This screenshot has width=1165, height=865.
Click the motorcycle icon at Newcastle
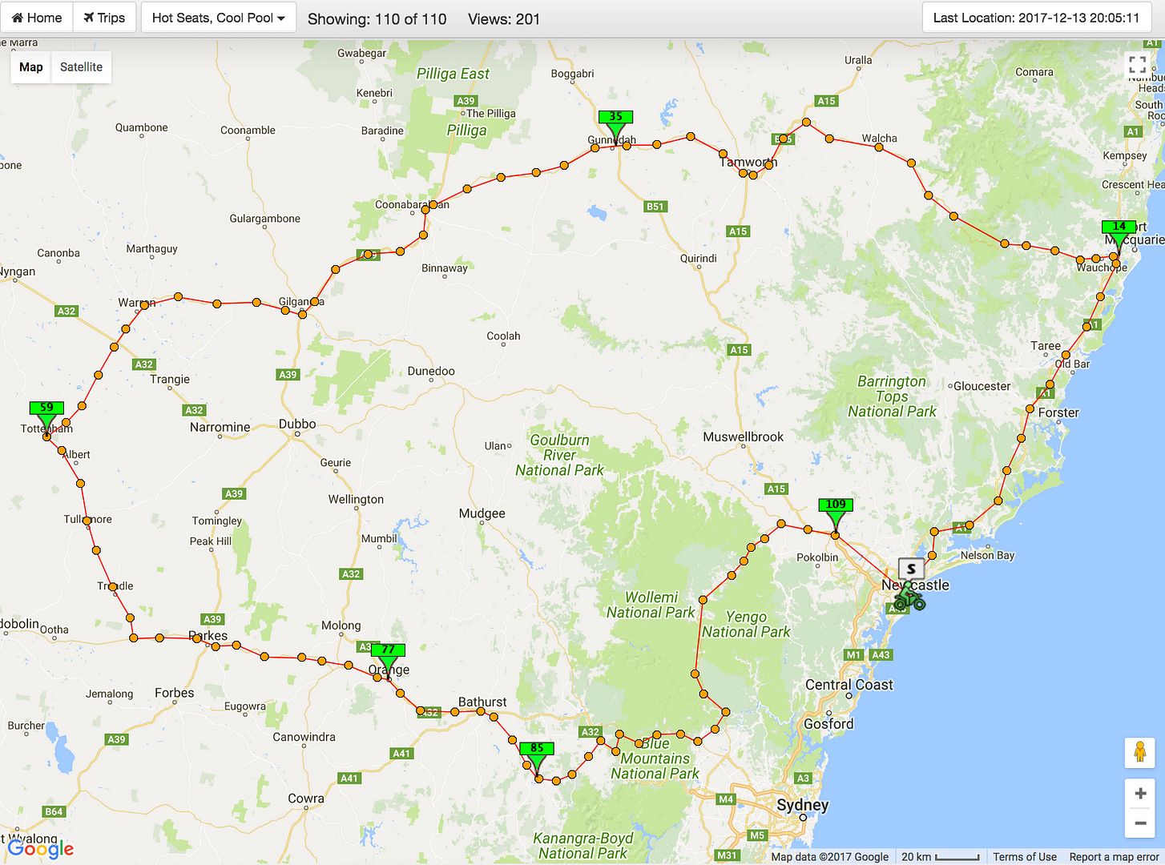click(909, 598)
